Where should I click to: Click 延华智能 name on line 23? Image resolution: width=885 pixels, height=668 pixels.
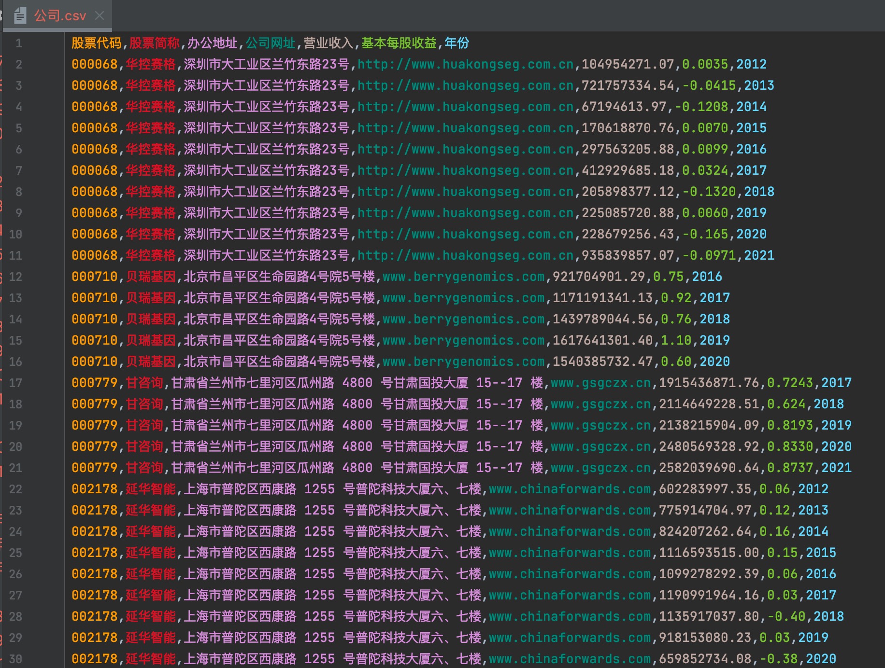[151, 510]
